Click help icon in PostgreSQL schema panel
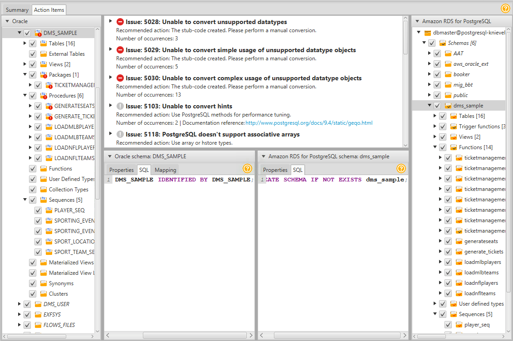 401,168
